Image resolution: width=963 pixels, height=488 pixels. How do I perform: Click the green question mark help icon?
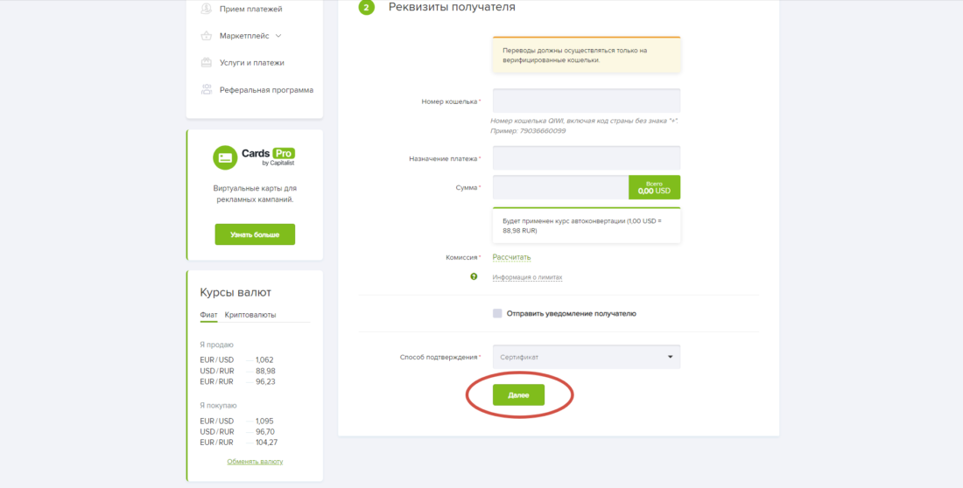[x=474, y=277]
